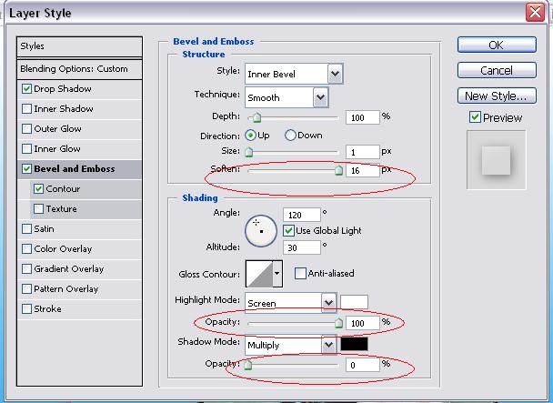Enable the Inner Glow checkbox
The image size is (553, 403).
pyautogui.click(x=26, y=148)
